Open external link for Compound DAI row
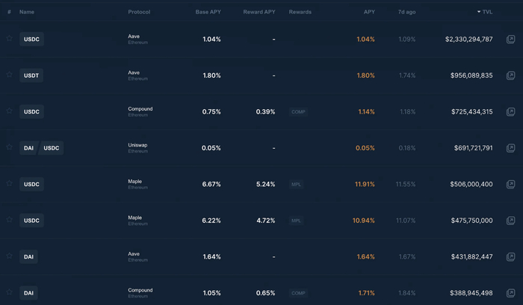The height and width of the screenshot is (305, 523). [510, 293]
